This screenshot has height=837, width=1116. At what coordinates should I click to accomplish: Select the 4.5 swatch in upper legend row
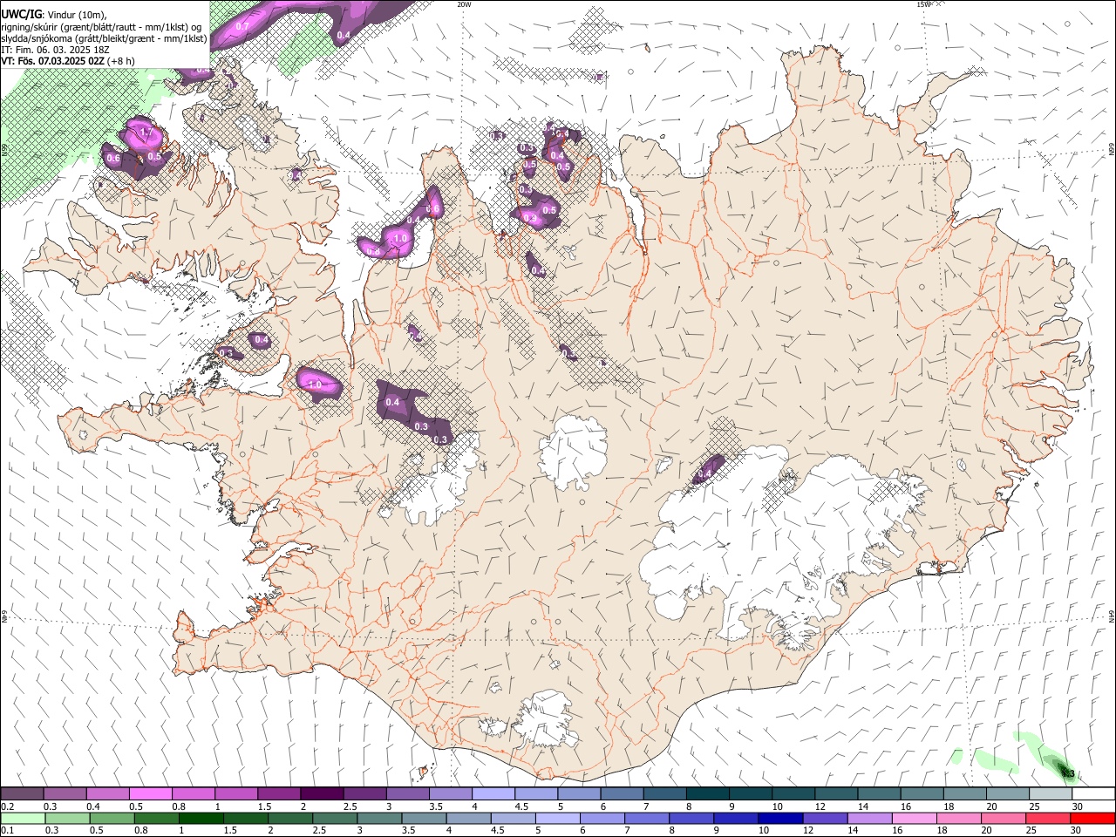click(535, 794)
